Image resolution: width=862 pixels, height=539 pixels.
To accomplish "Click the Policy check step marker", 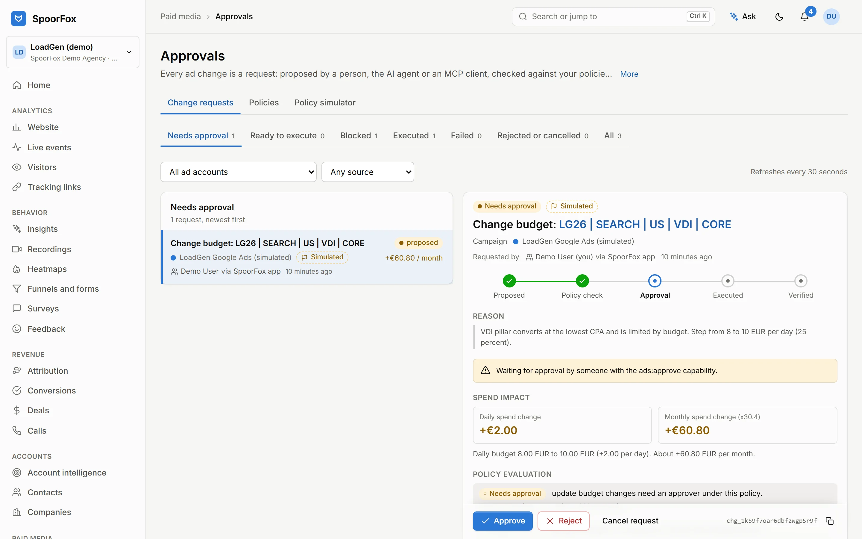I will [582, 281].
